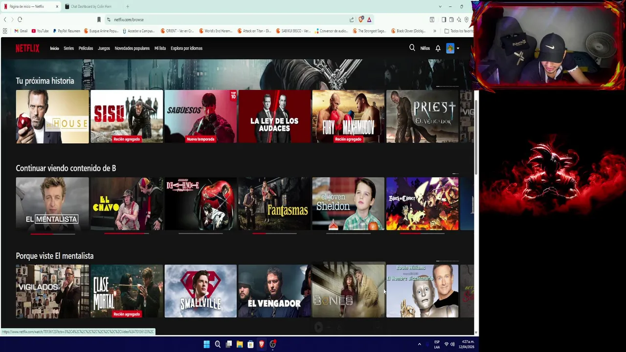
Task: Click the bookmark icon beside address bar
Action: point(99,20)
